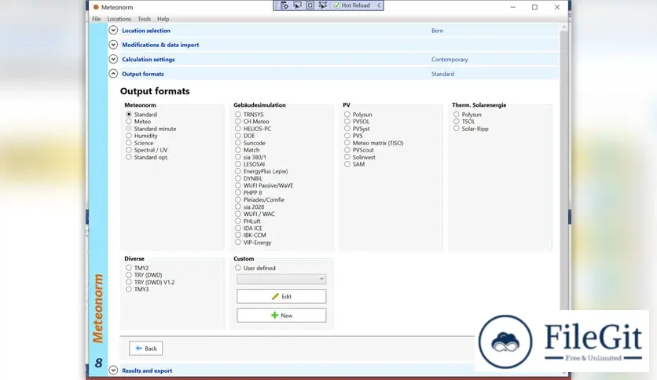The height and width of the screenshot is (380, 657).
Task: Expand the Results and export section
Action: [113, 371]
